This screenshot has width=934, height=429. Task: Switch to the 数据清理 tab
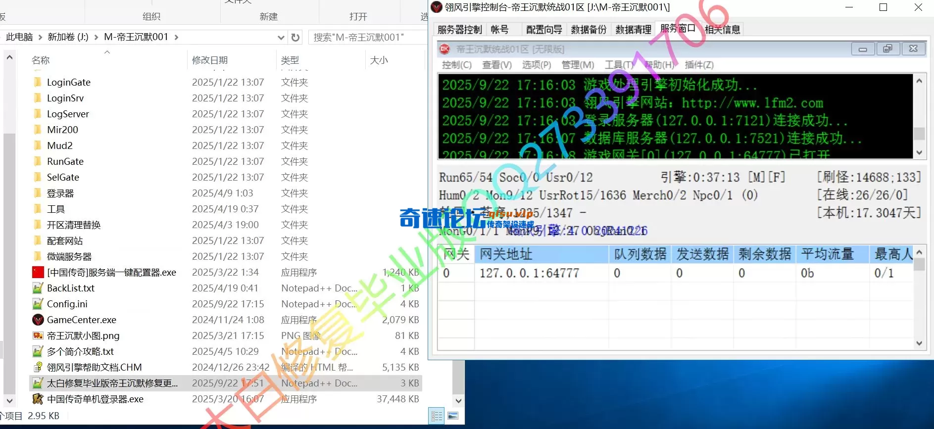pyautogui.click(x=633, y=30)
